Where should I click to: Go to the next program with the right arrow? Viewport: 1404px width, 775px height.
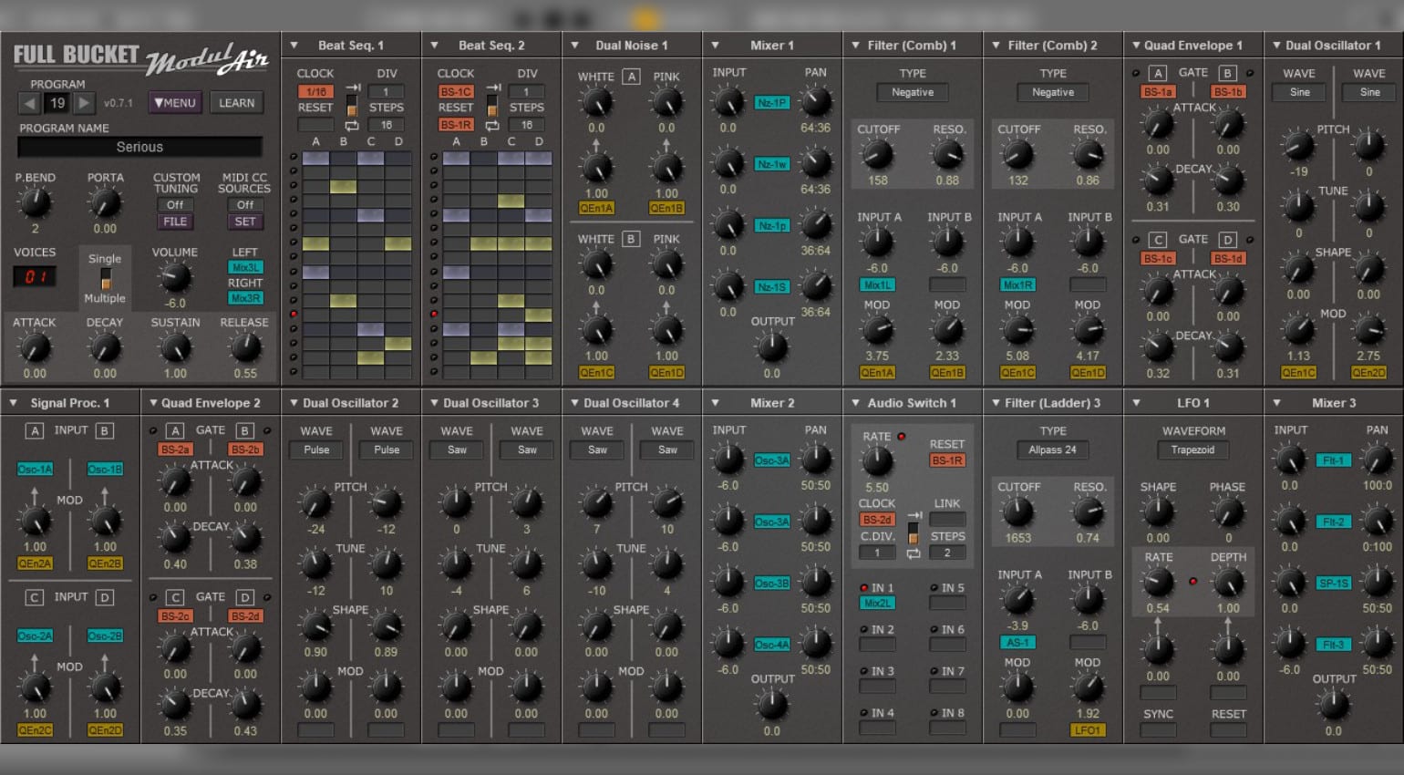(84, 103)
